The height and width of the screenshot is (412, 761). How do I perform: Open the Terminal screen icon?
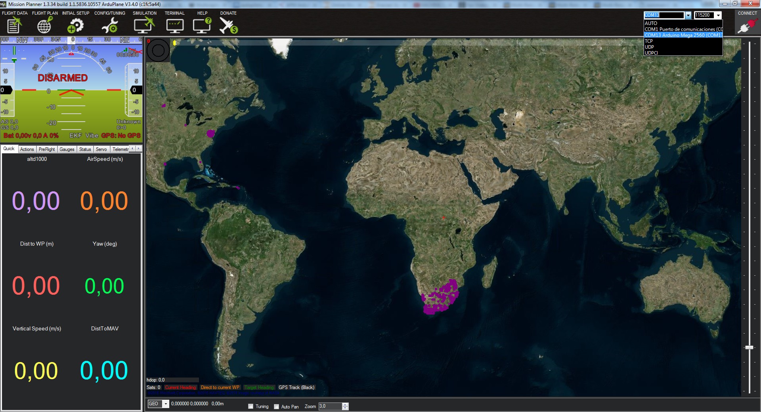(175, 26)
